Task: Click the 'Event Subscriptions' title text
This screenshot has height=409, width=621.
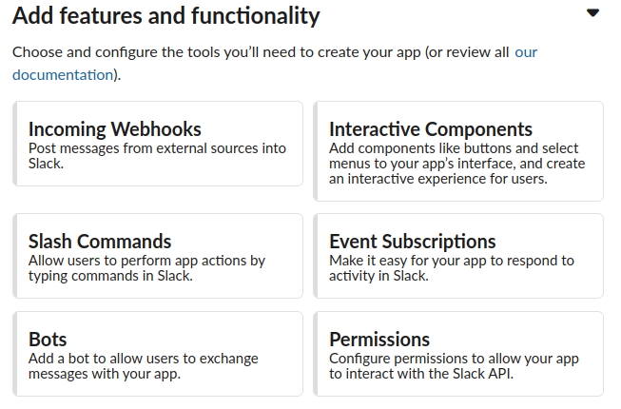Action: coord(413,242)
